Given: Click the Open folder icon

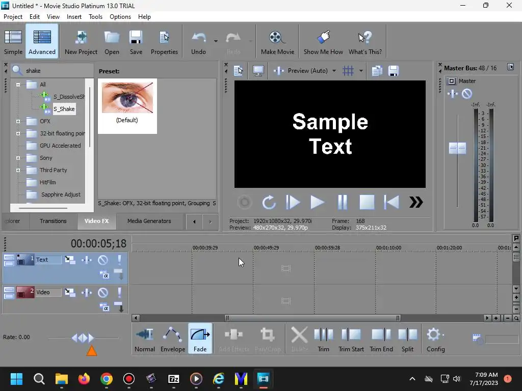Looking at the screenshot, I should (x=112, y=42).
